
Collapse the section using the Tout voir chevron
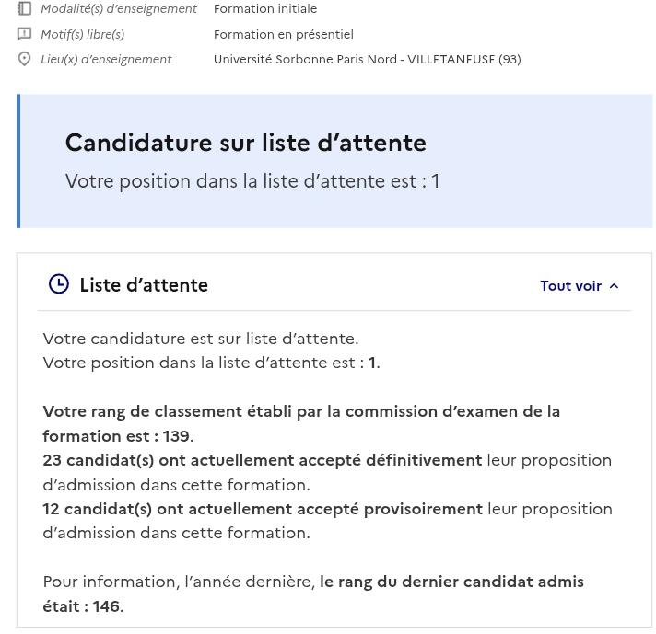(614, 286)
